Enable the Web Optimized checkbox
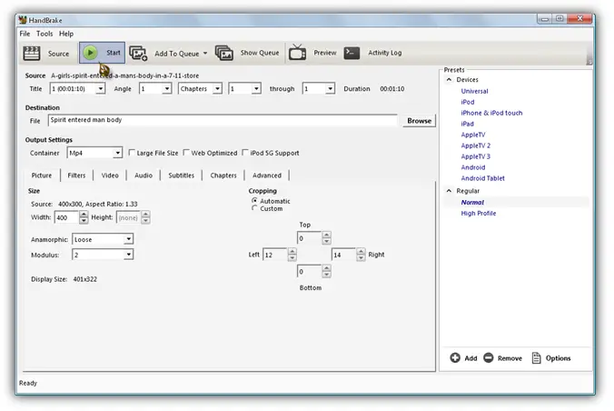The width and height of the screenshot is (614, 411). click(186, 153)
